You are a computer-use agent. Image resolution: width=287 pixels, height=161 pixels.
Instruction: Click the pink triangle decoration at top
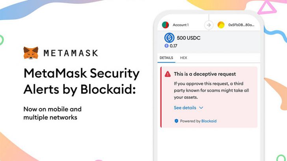pyautogui.click(x=267, y=8)
